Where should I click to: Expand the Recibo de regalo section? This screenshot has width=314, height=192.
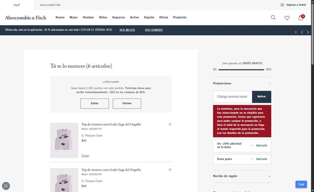pos(269,176)
